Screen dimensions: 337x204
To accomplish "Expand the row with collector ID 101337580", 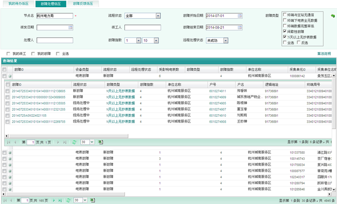I will click(10, 153).
